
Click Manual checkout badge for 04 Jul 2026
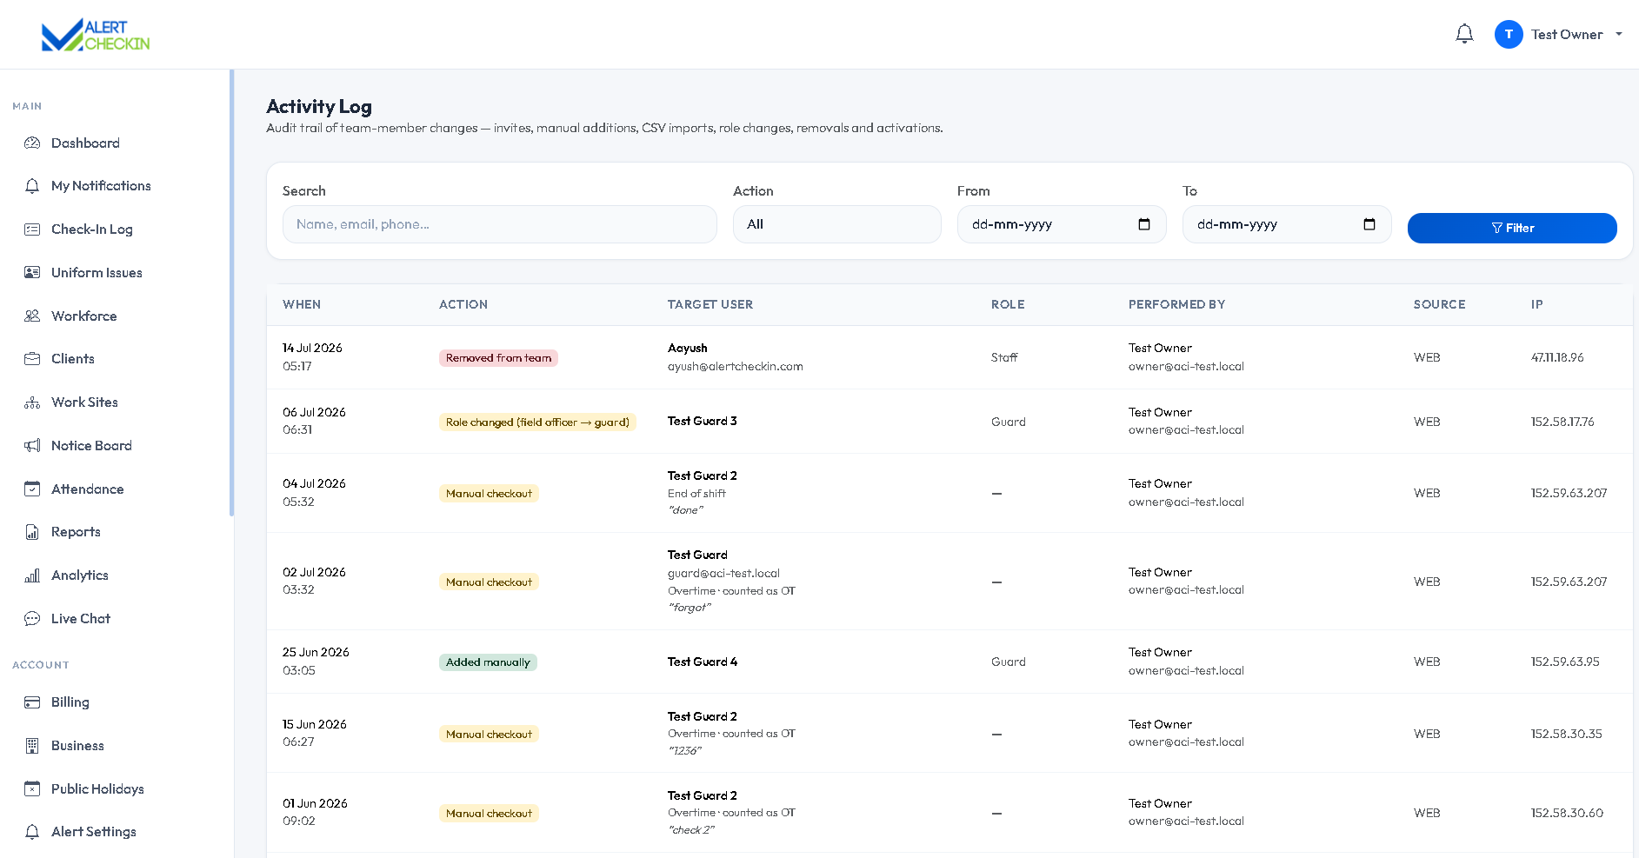pos(489,494)
